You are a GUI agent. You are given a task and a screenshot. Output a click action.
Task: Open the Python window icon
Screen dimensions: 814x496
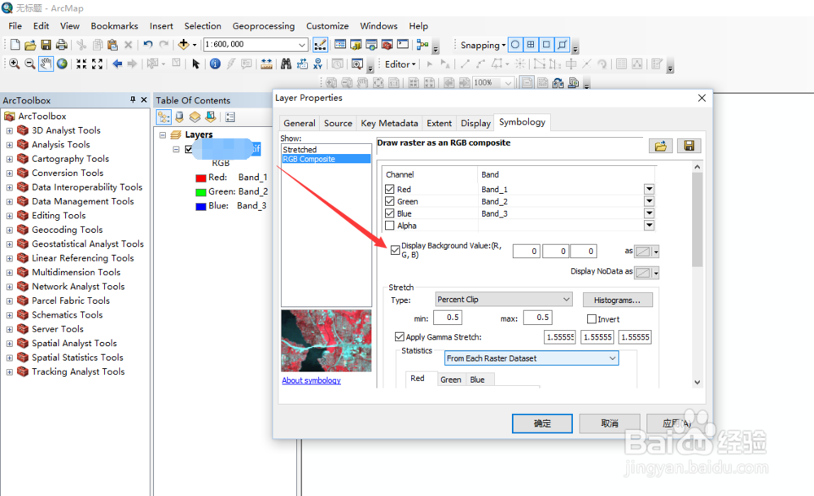coord(403,45)
